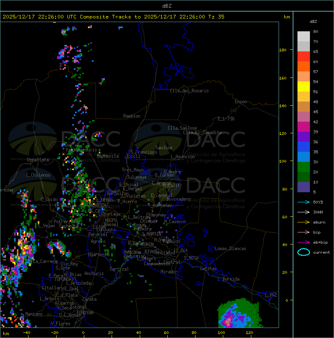Viewport: 334px width, 338px height.
Task: Pick the slate 10–5 dBZ swatch
Action: coord(303,187)
